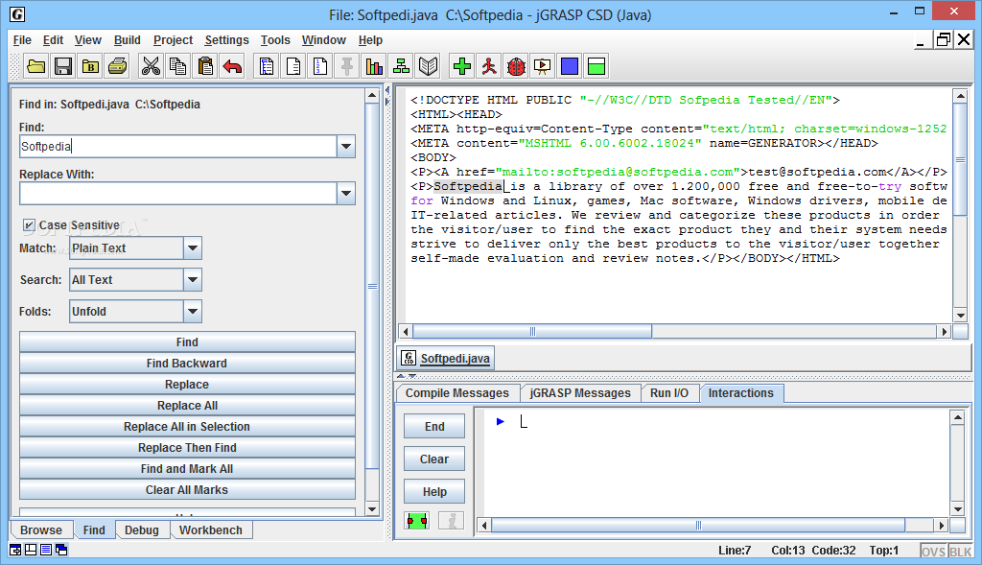Click the Run in Canvas easel icon
The width and height of the screenshot is (982, 565).
point(543,66)
